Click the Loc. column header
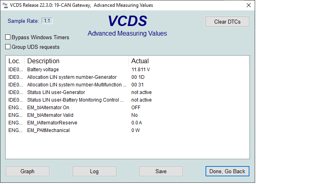Screen dimensions: 328x184 tap(15, 61)
